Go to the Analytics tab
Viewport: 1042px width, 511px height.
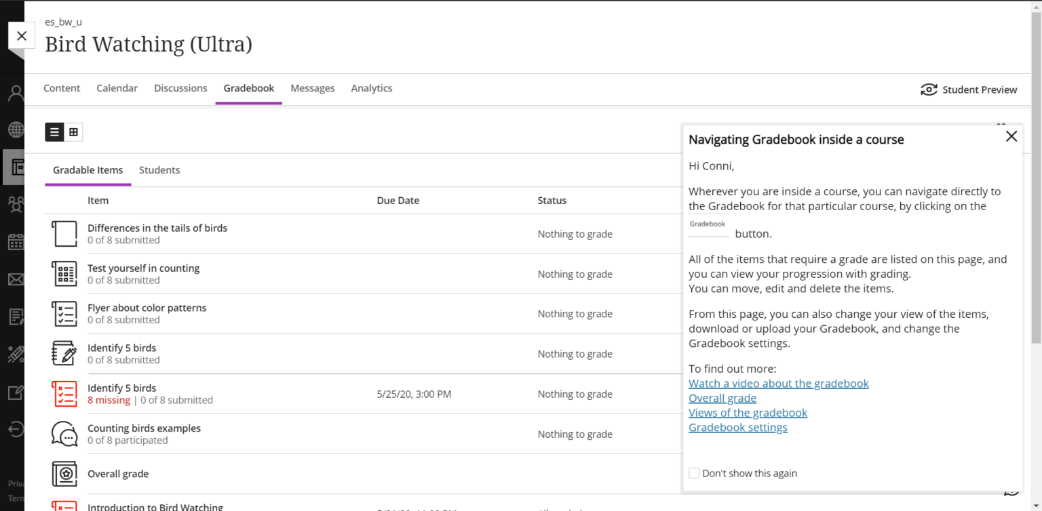[x=371, y=88]
